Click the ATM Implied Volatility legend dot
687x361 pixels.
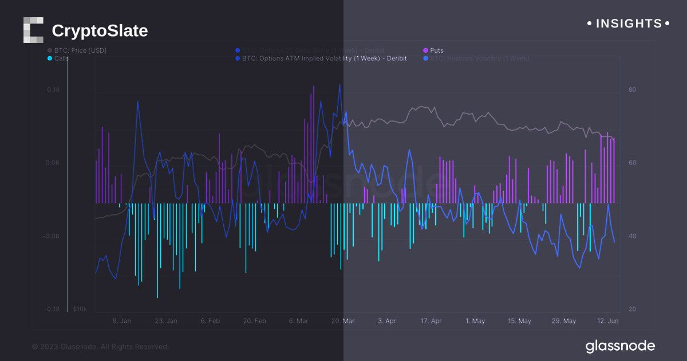238,58
